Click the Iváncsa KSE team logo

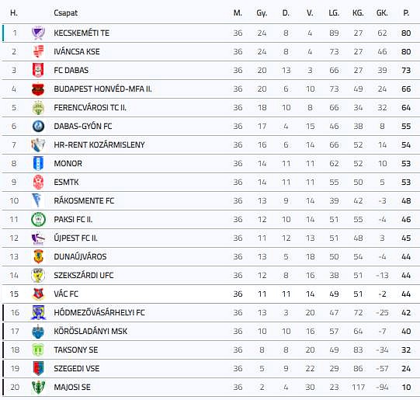[38, 51]
